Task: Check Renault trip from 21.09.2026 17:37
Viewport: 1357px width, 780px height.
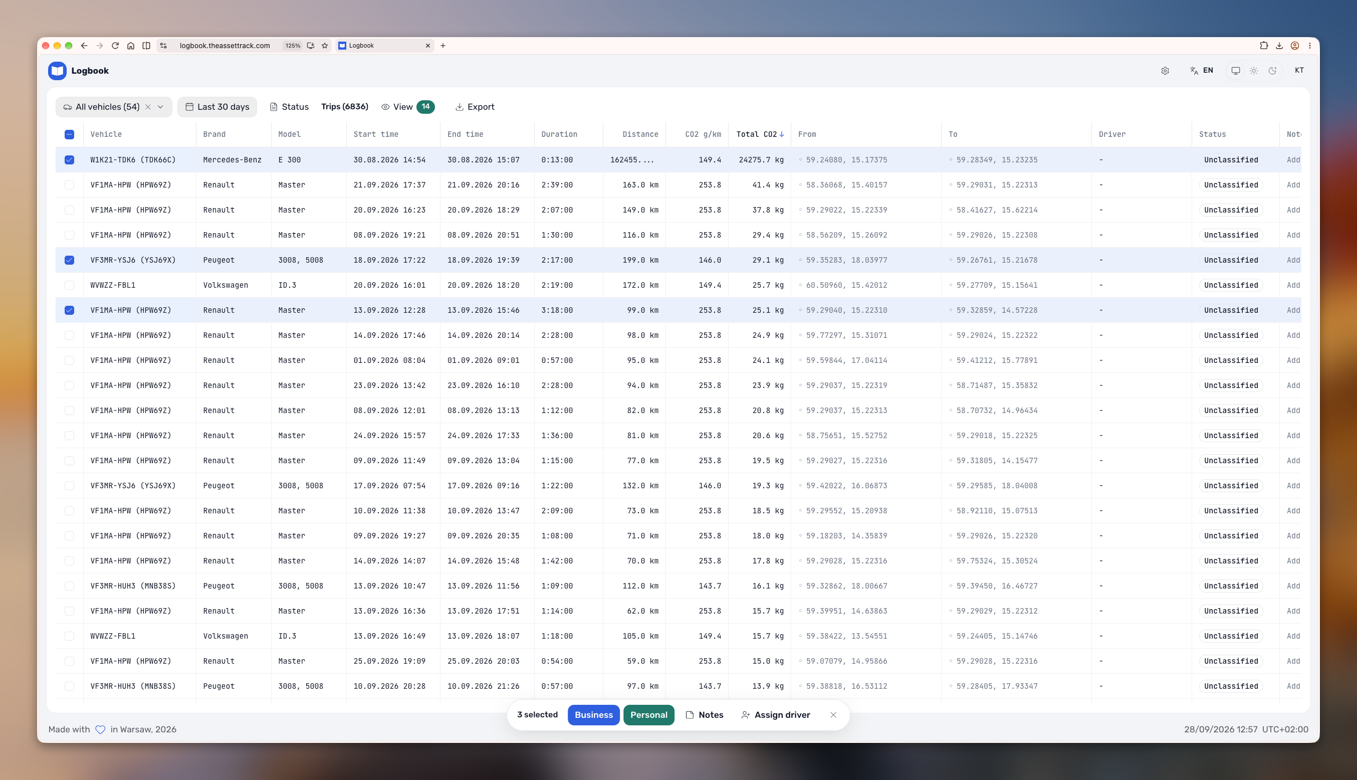Action: (x=70, y=185)
